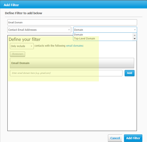
Task: Open the Only include dropdown
Action: 22,46
